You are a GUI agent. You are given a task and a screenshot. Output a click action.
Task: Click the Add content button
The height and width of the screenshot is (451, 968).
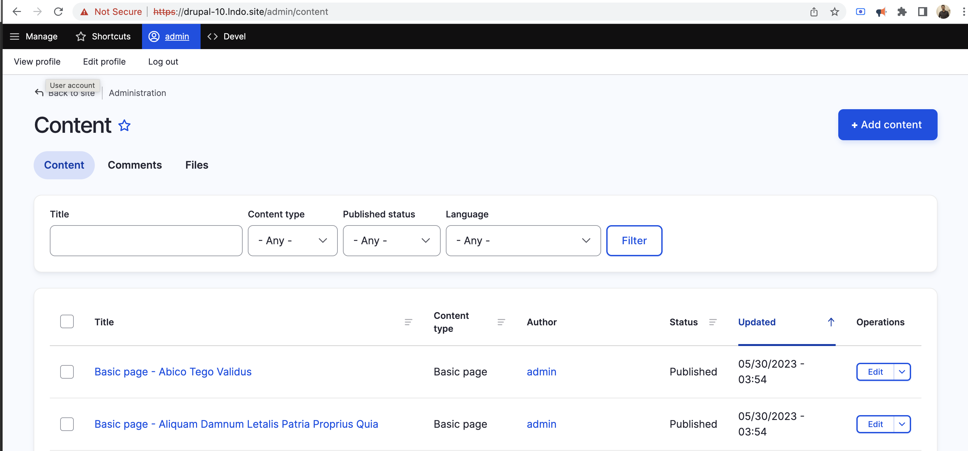click(887, 124)
